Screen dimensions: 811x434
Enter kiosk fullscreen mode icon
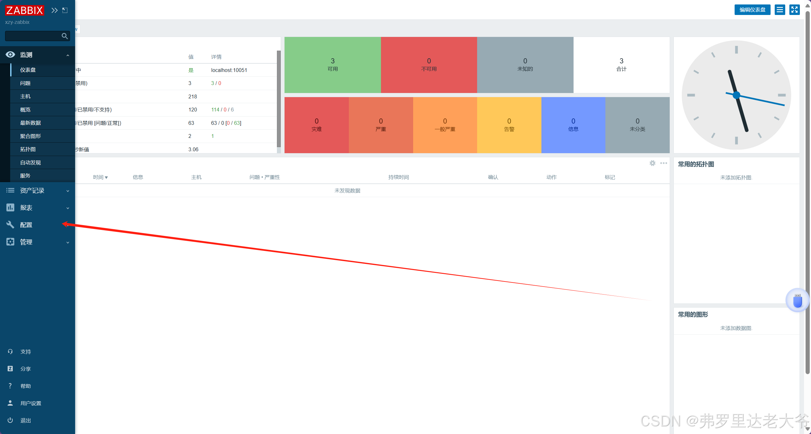pos(794,10)
